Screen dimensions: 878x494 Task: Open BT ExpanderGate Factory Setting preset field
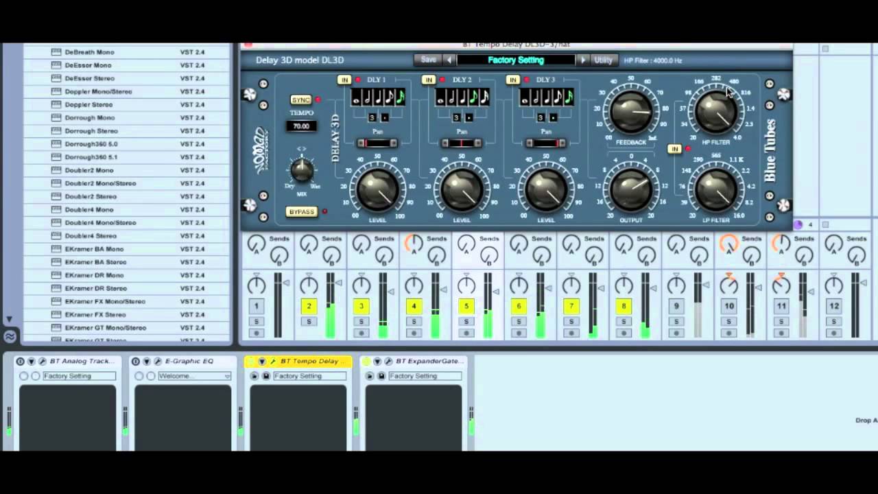(425, 376)
